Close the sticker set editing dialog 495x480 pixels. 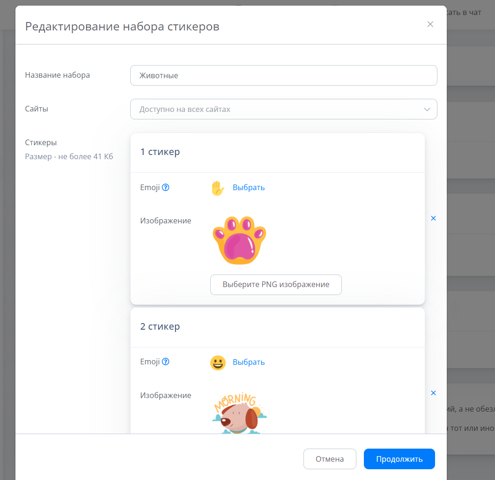(x=430, y=24)
